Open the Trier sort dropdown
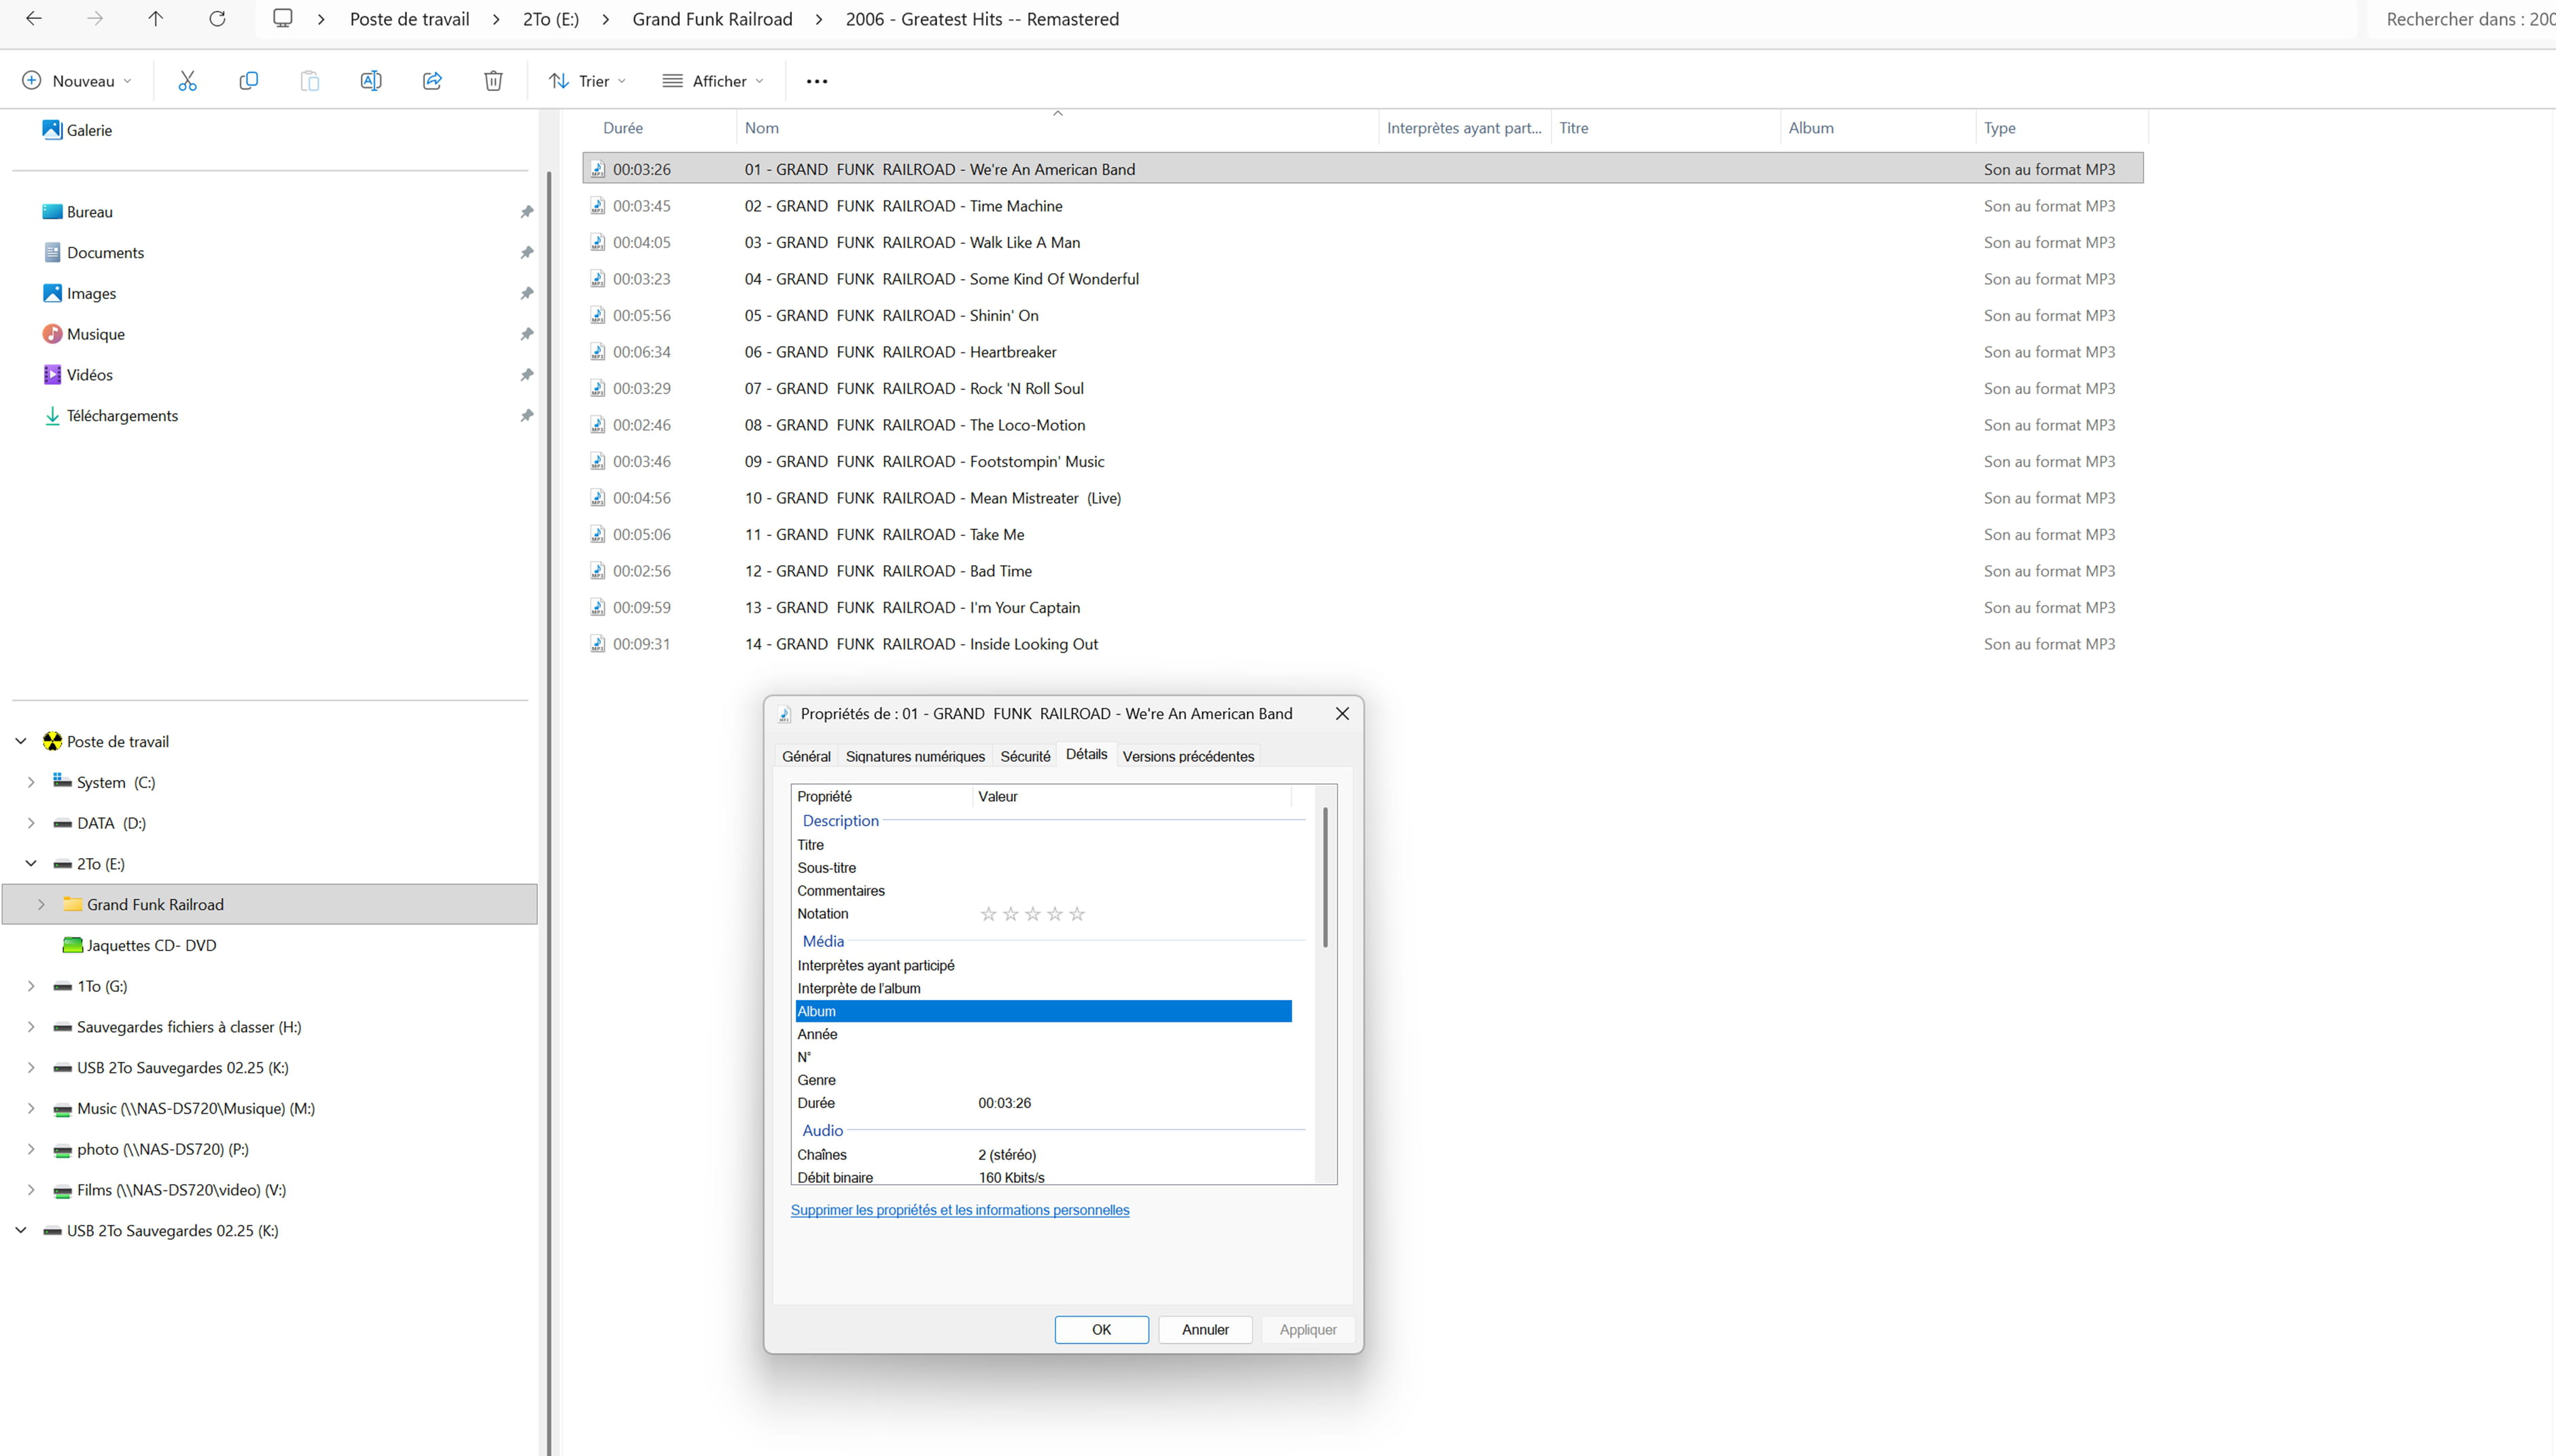 (588, 81)
